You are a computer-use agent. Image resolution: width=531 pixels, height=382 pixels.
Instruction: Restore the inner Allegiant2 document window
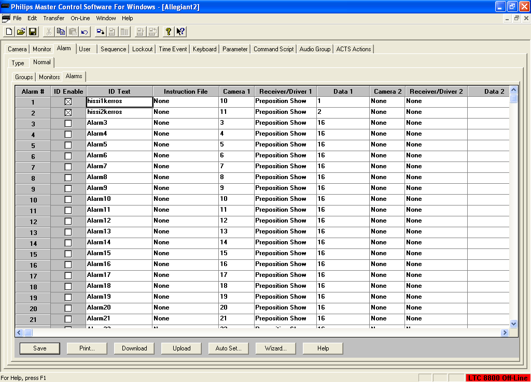(x=516, y=18)
